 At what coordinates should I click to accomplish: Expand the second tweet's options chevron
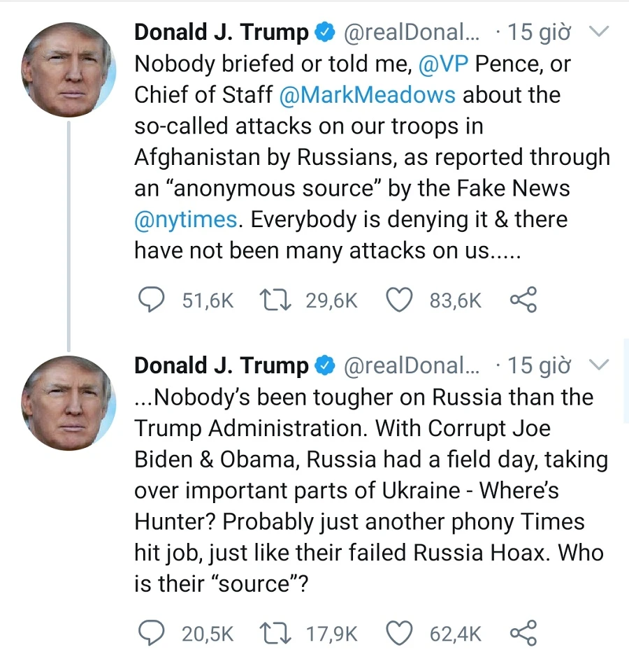599,365
